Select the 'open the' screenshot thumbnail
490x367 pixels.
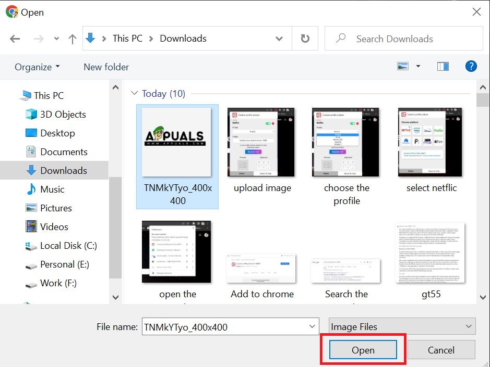click(x=176, y=251)
